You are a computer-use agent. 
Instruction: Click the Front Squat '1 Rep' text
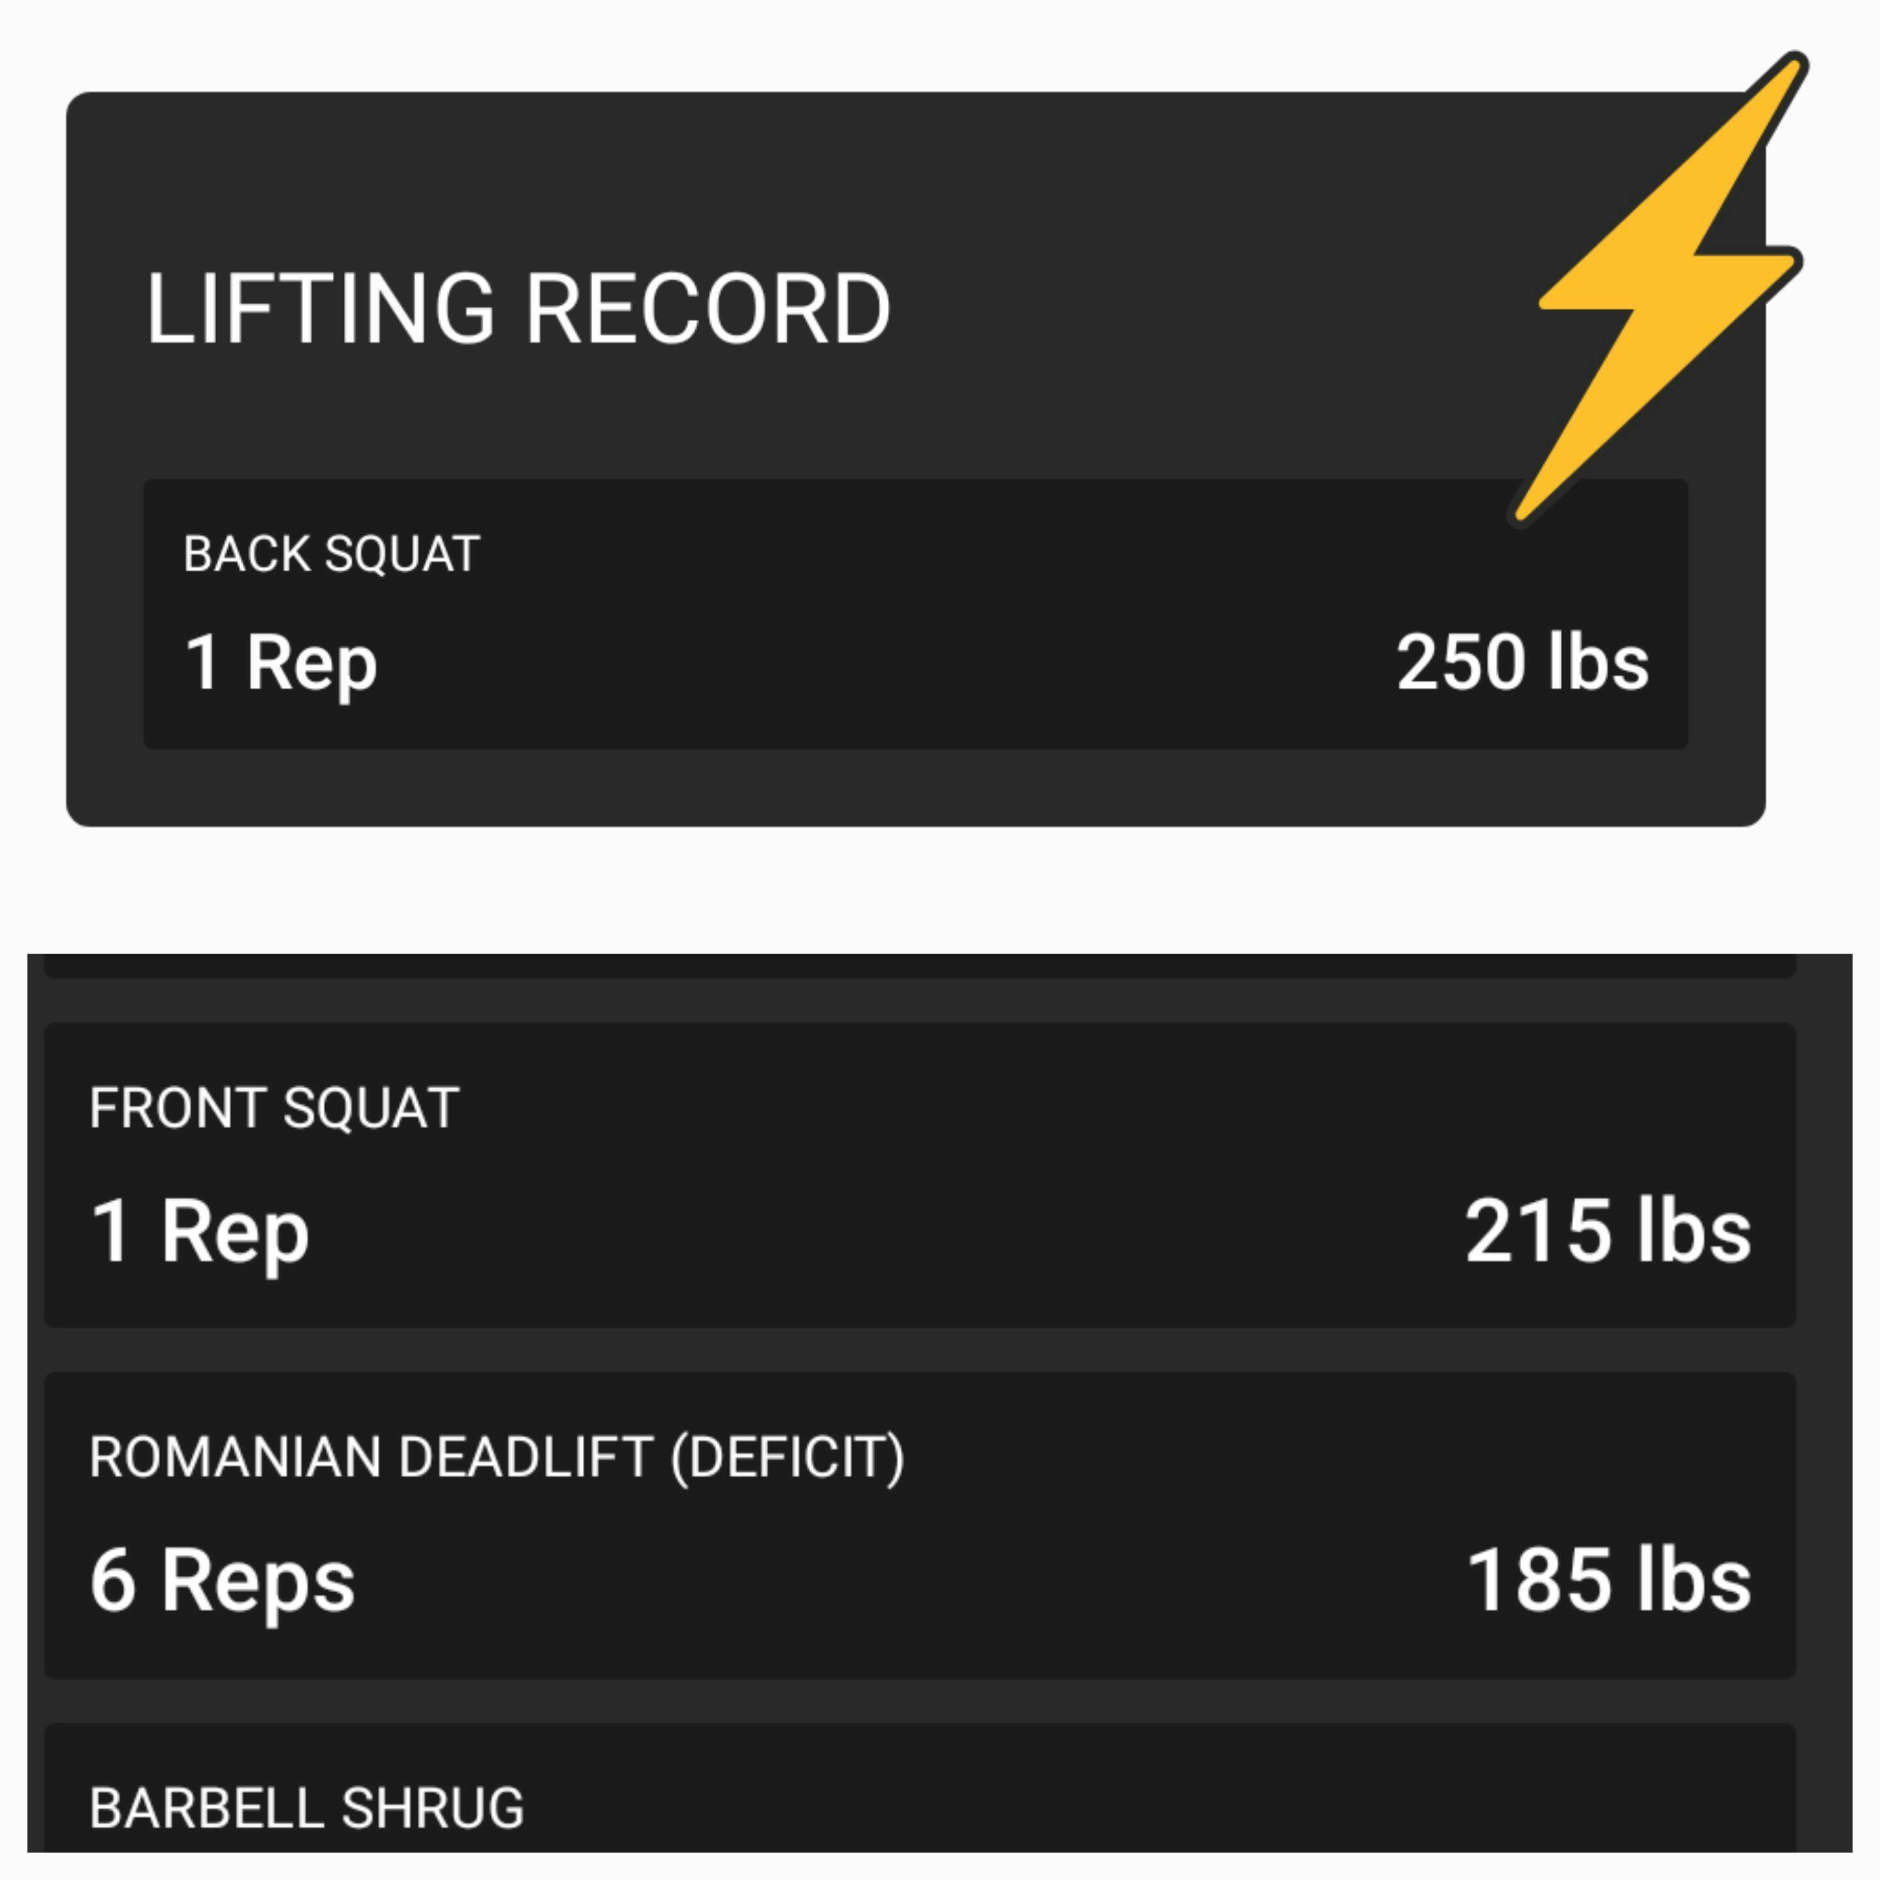point(200,1232)
